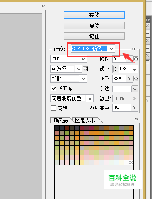
Task: Switch to the 颜色表 tab
Action: pos(61,120)
